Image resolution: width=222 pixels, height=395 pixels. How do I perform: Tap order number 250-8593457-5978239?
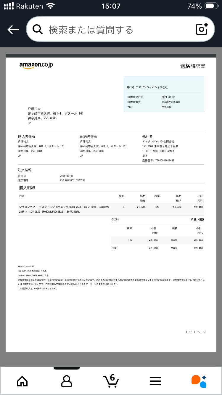(x=73, y=180)
